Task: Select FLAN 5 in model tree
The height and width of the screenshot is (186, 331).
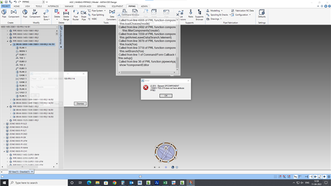Action: (x=23, y=96)
